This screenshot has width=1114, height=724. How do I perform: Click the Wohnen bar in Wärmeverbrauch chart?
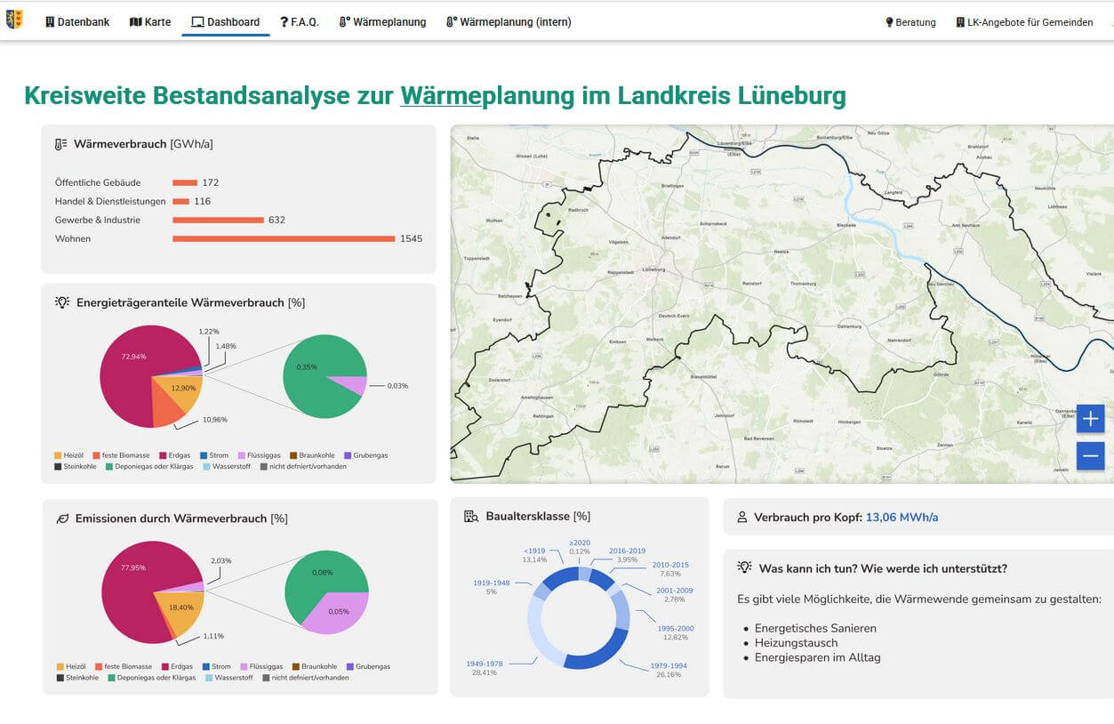(x=284, y=238)
